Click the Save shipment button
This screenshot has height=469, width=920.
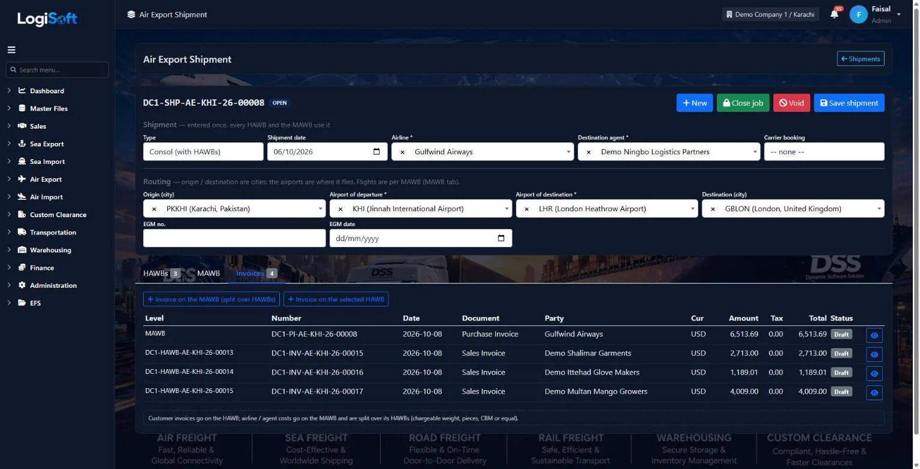[x=849, y=103]
